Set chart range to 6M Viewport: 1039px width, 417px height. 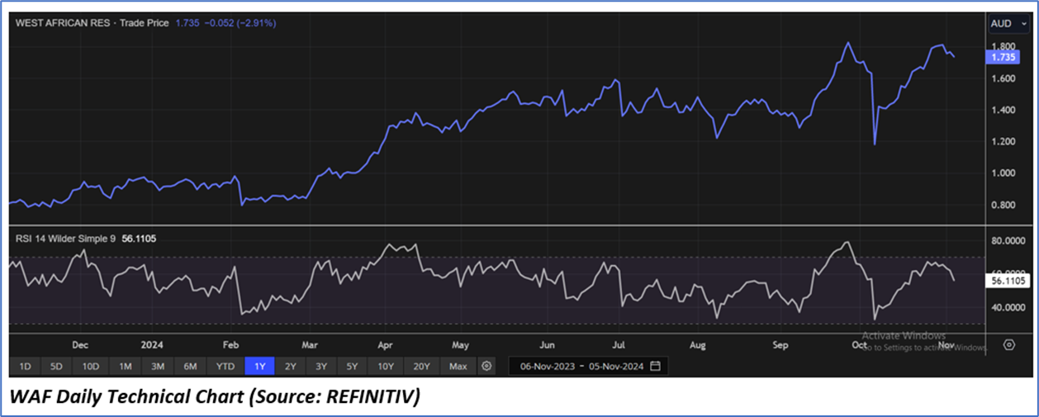tap(190, 366)
